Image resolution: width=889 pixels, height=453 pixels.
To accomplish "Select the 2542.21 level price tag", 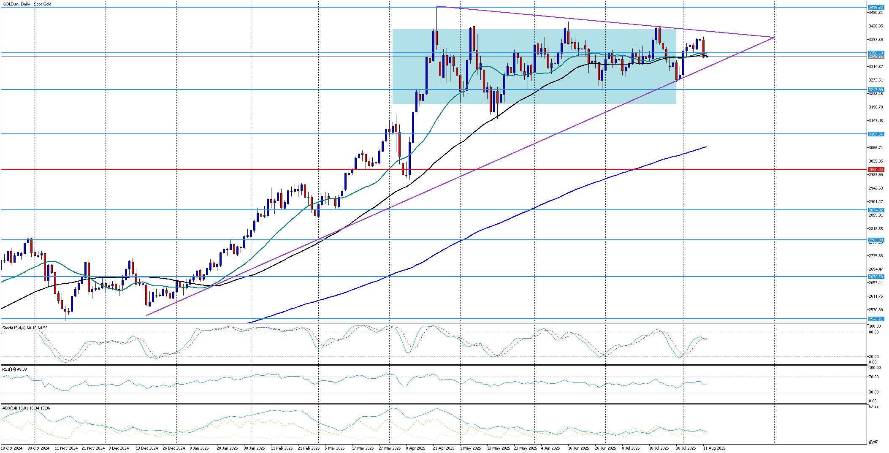I will pyautogui.click(x=875, y=319).
